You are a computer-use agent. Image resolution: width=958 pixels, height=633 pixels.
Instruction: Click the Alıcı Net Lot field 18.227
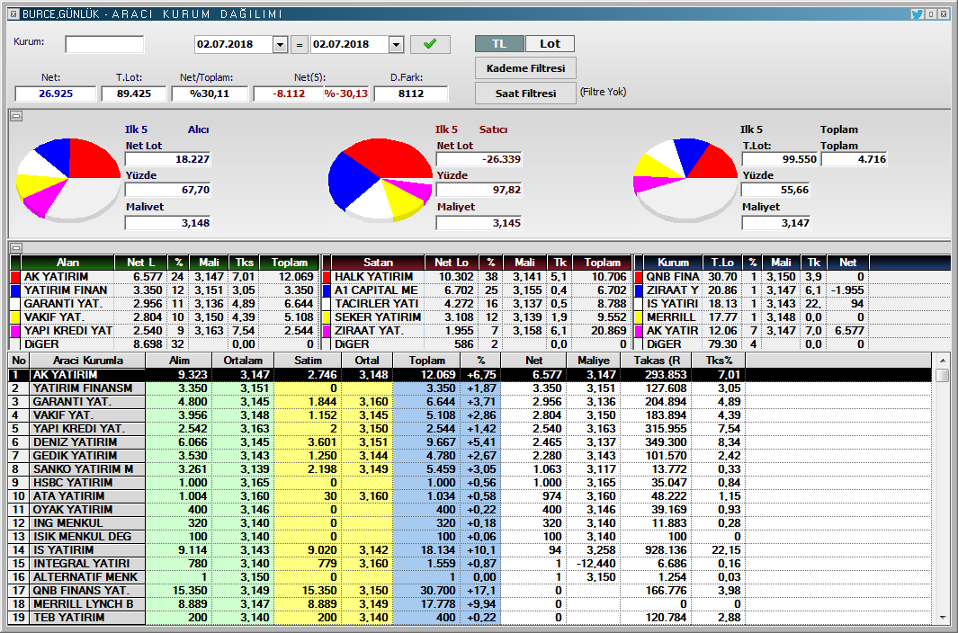pyautogui.click(x=167, y=159)
